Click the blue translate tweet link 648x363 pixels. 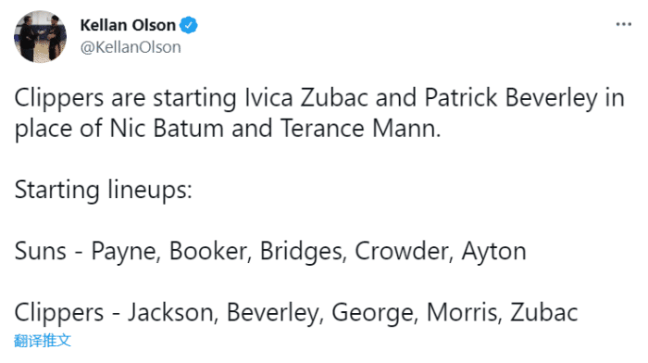(x=43, y=341)
